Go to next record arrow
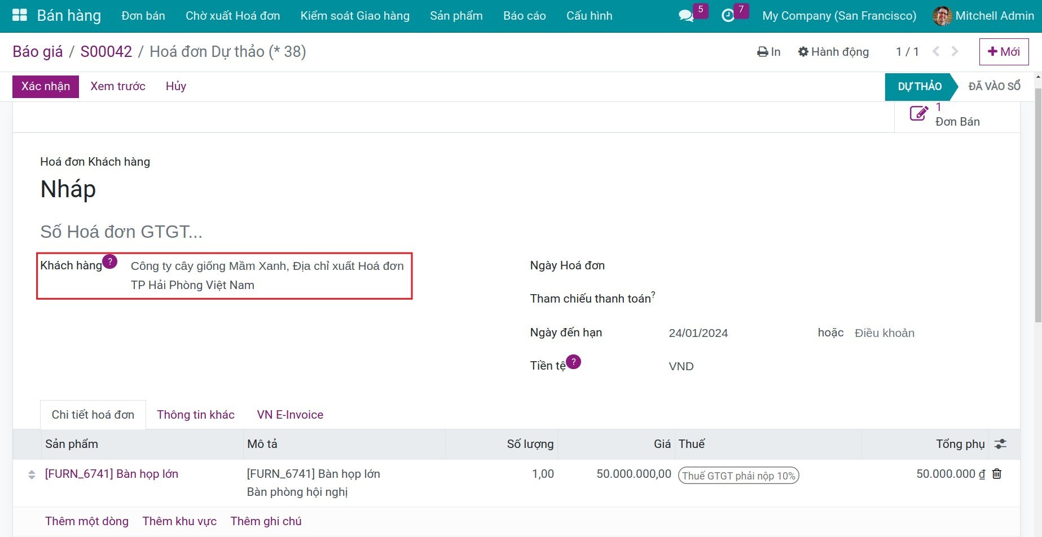This screenshot has height=537, width=1042. 955,52
